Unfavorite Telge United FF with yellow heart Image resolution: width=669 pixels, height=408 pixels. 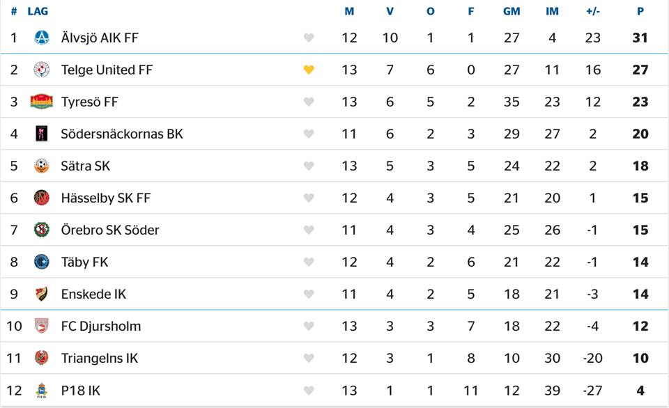click(x=309, y=70)
